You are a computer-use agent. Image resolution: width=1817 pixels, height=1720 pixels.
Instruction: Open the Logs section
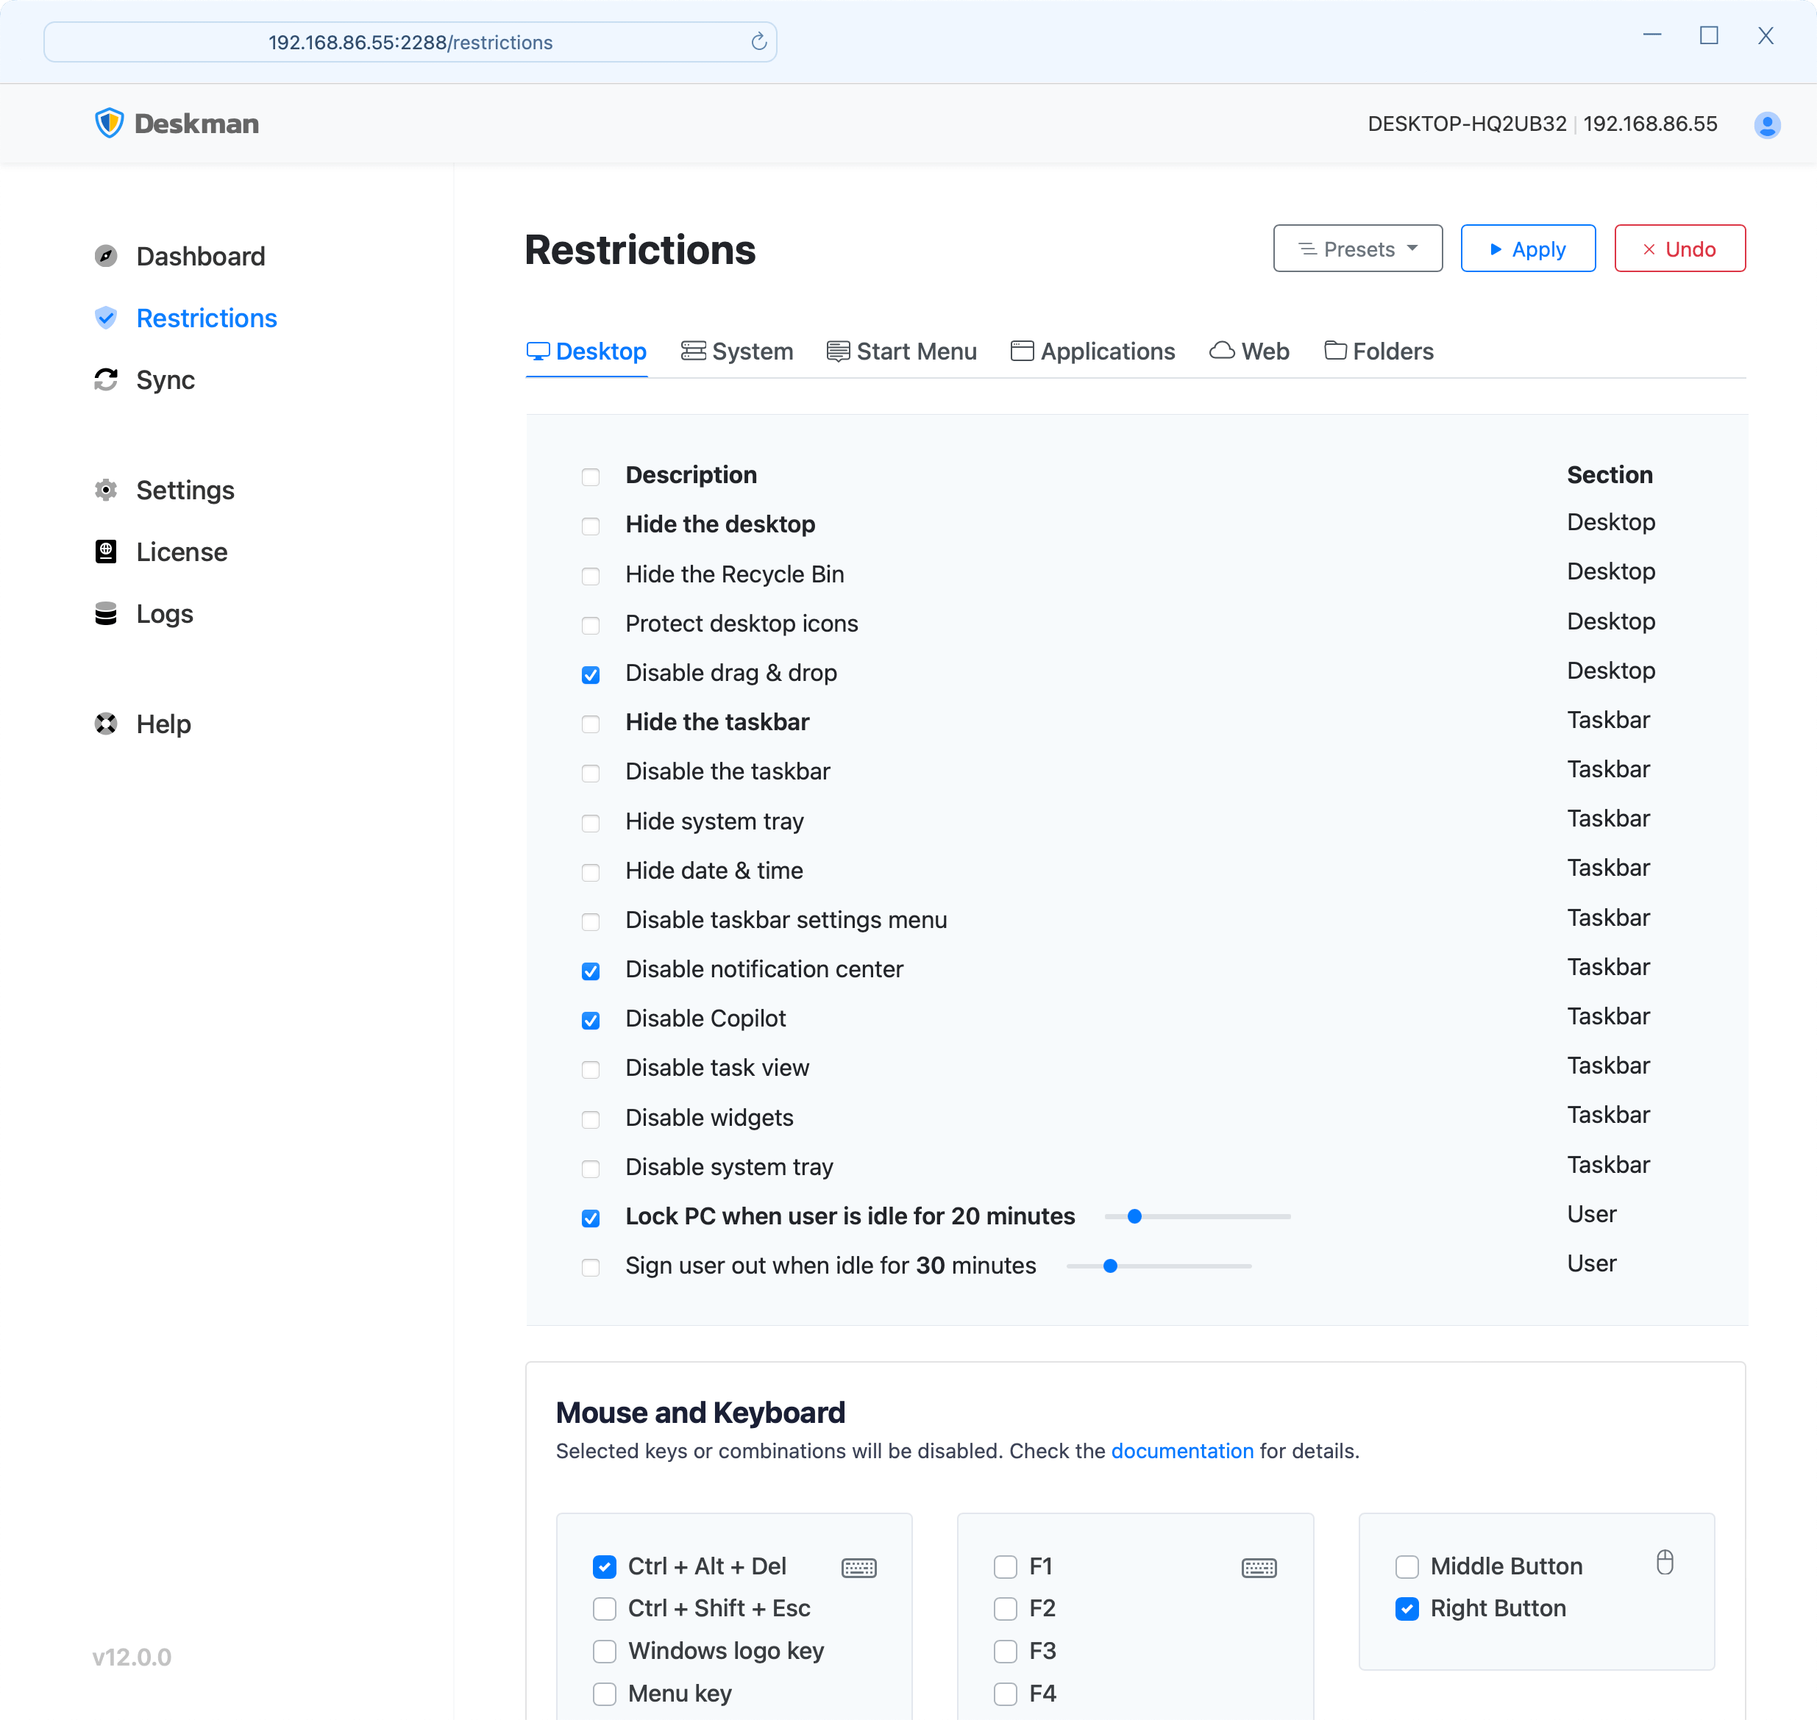point(163,613)
